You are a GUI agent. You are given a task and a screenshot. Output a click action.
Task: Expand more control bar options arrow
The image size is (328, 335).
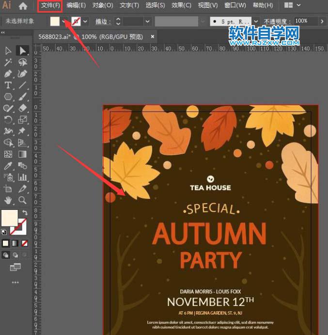322,21
